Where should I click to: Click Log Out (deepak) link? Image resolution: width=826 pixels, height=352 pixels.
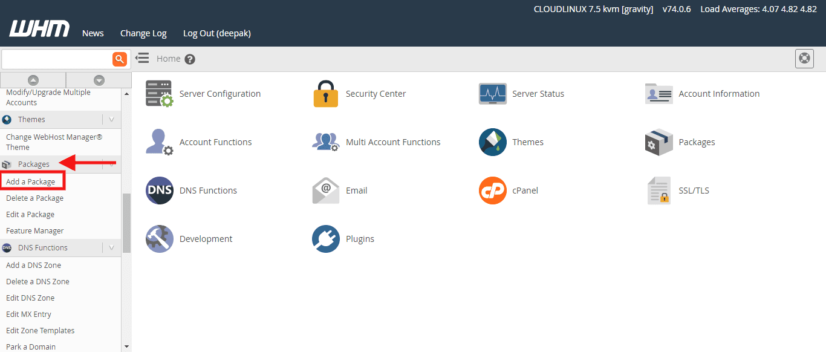coord(216,33)
